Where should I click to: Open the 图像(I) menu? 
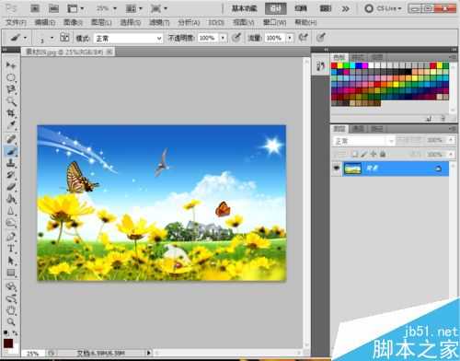(x=73, y=22)
